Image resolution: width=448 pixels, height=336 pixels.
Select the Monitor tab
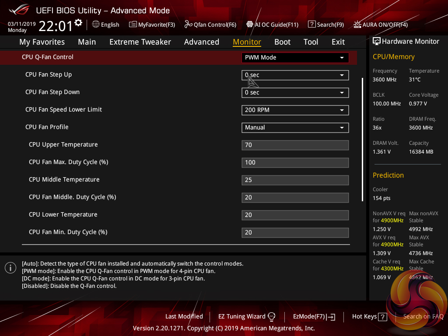[x=247, y=42]
